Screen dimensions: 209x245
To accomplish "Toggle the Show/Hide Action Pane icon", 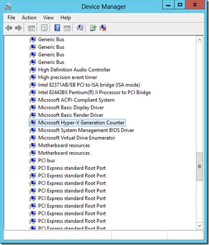I will coord(67,28).
